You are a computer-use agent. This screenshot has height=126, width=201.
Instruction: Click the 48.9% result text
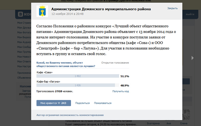click(125, 86)
